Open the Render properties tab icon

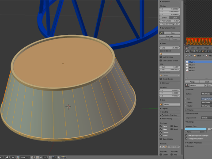coord(192,51)
